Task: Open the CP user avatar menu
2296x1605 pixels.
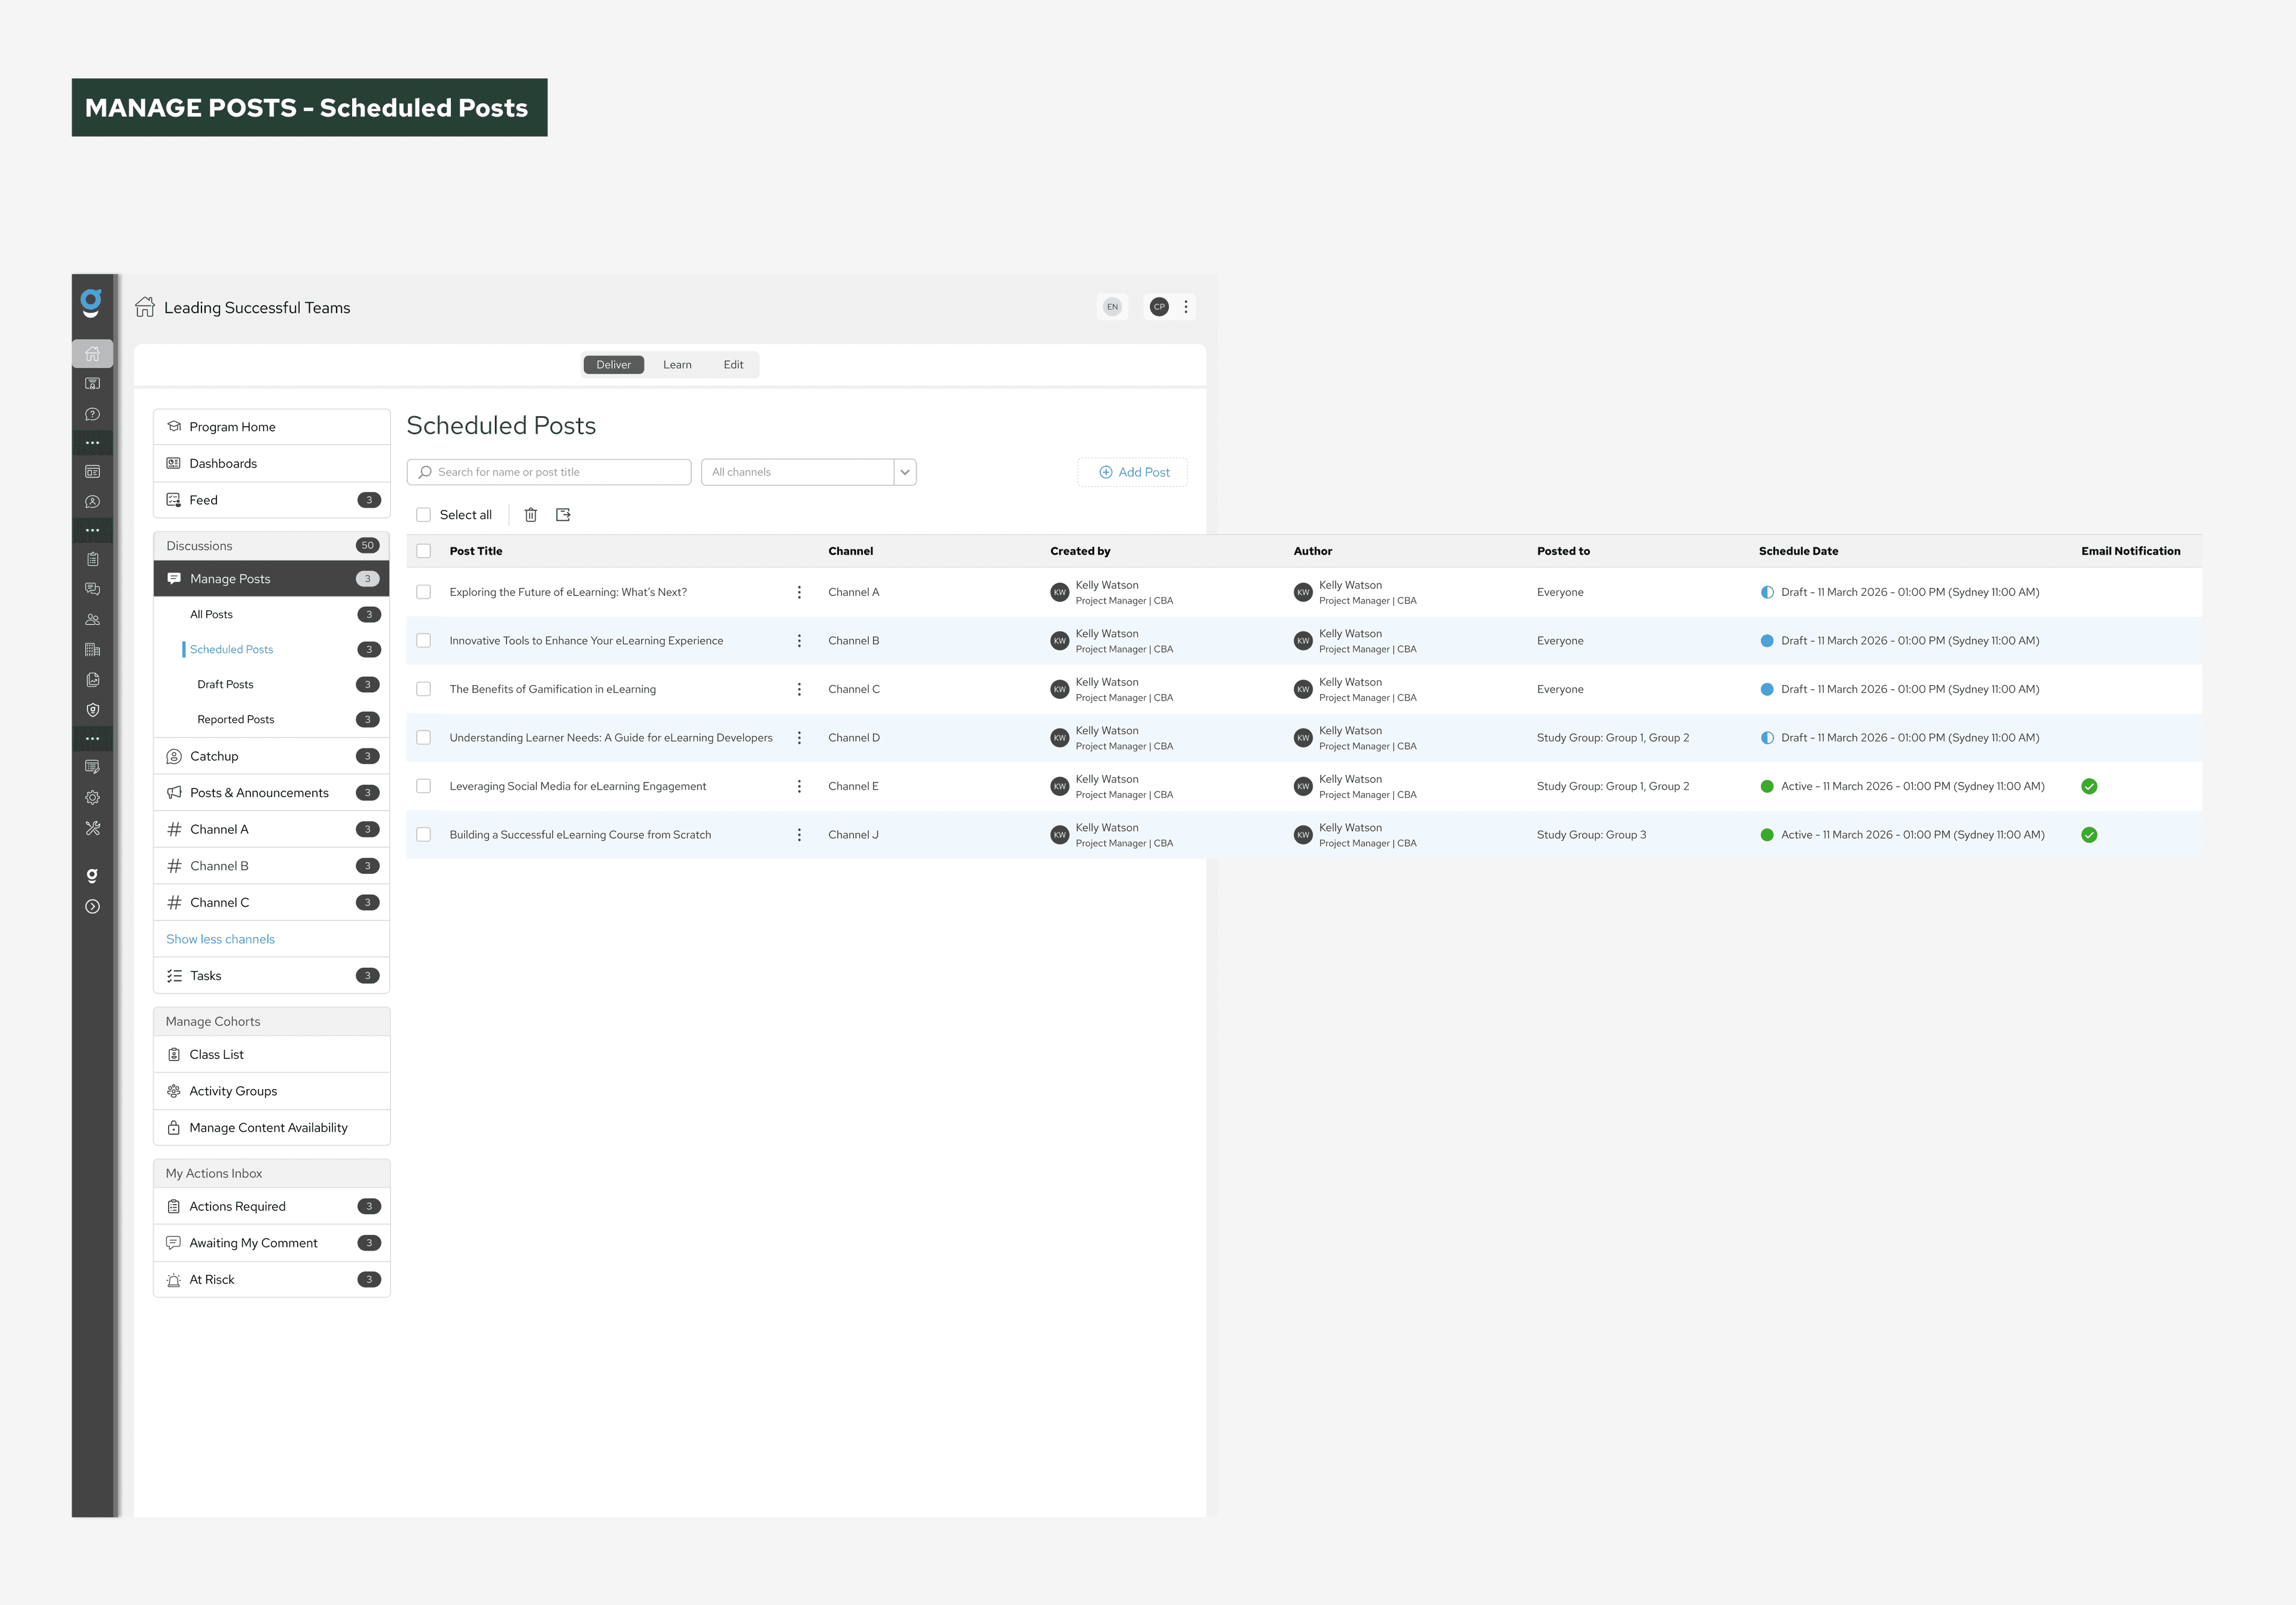Action: 1159,307
